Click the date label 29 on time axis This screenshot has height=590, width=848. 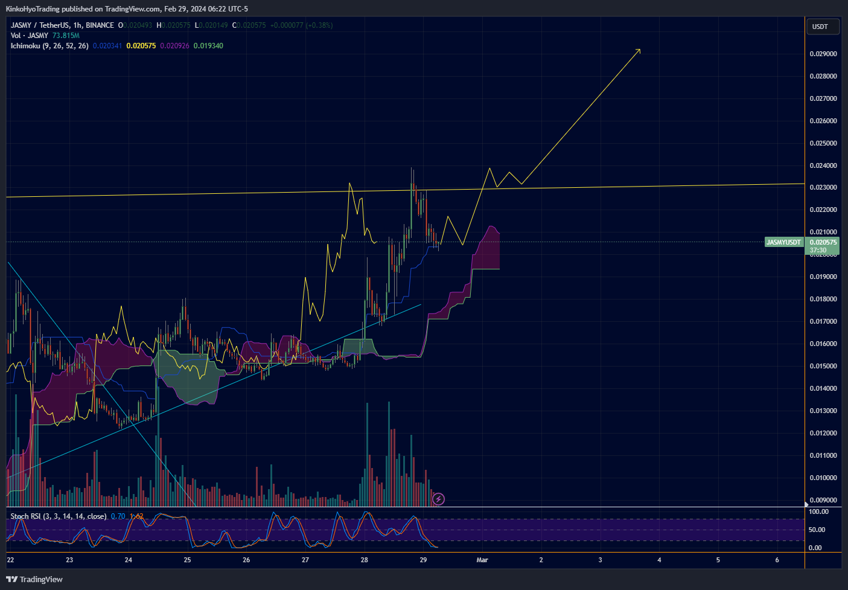423,560
